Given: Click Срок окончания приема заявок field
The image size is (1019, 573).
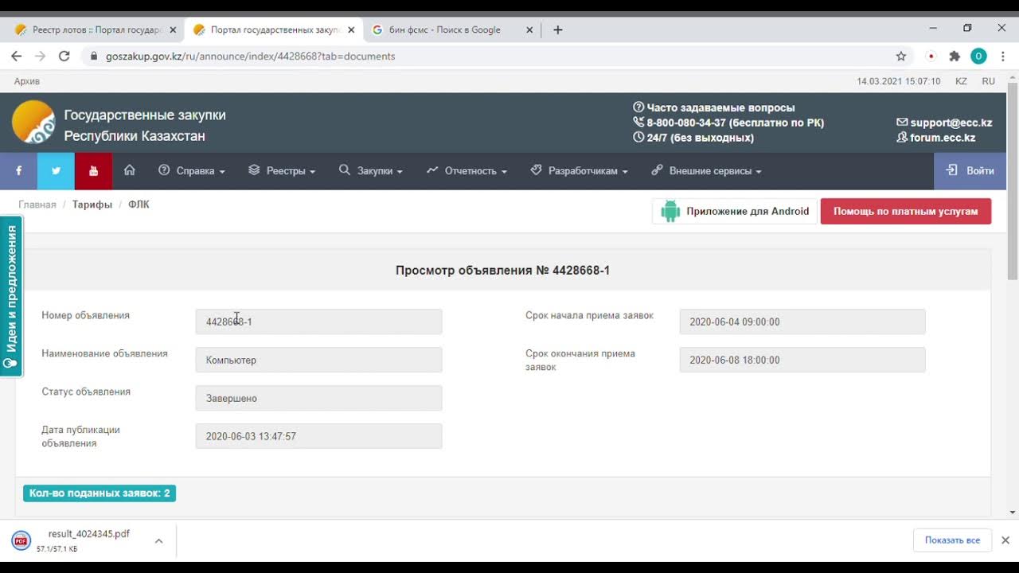Looking at the screenshot, I should pyautogui.click(x=802, y=360).
